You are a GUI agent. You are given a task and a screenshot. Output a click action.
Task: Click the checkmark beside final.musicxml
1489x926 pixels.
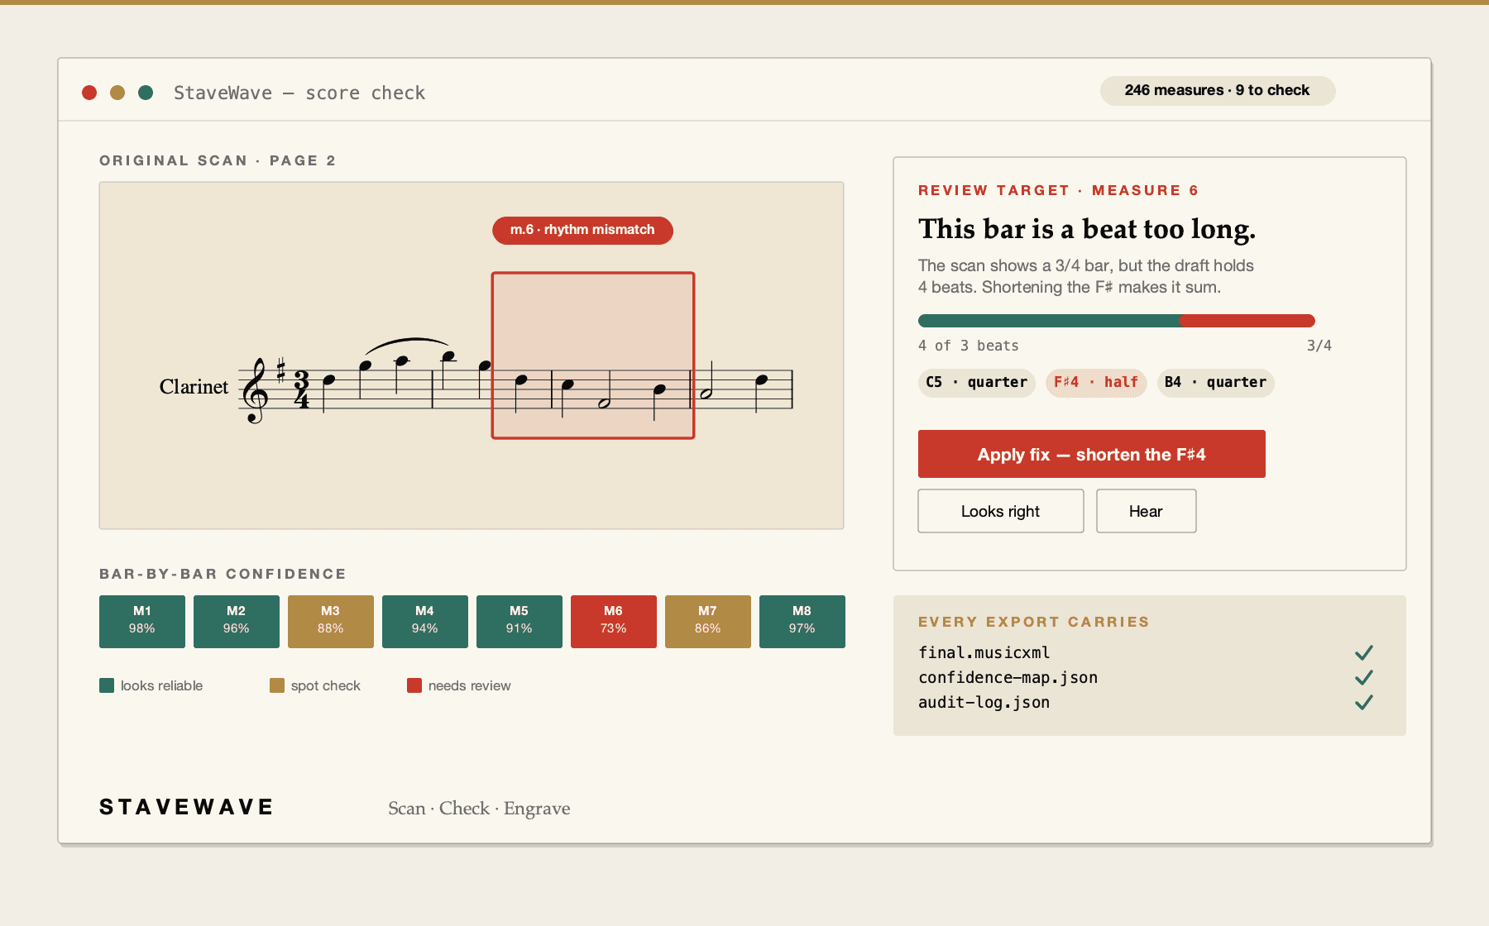tap(1364, 653)
